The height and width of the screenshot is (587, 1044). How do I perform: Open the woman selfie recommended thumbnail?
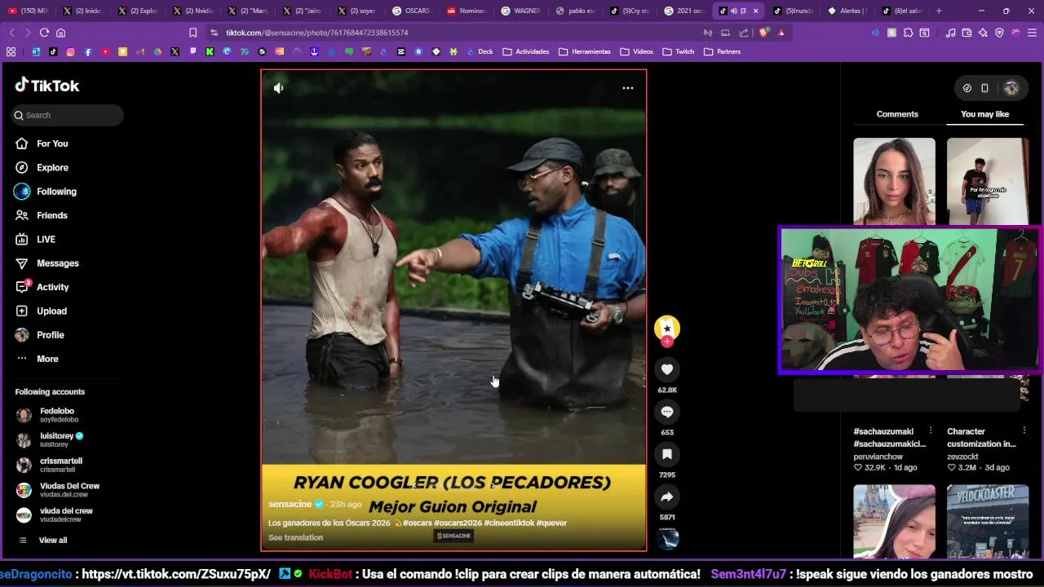(x=894, y=181)
